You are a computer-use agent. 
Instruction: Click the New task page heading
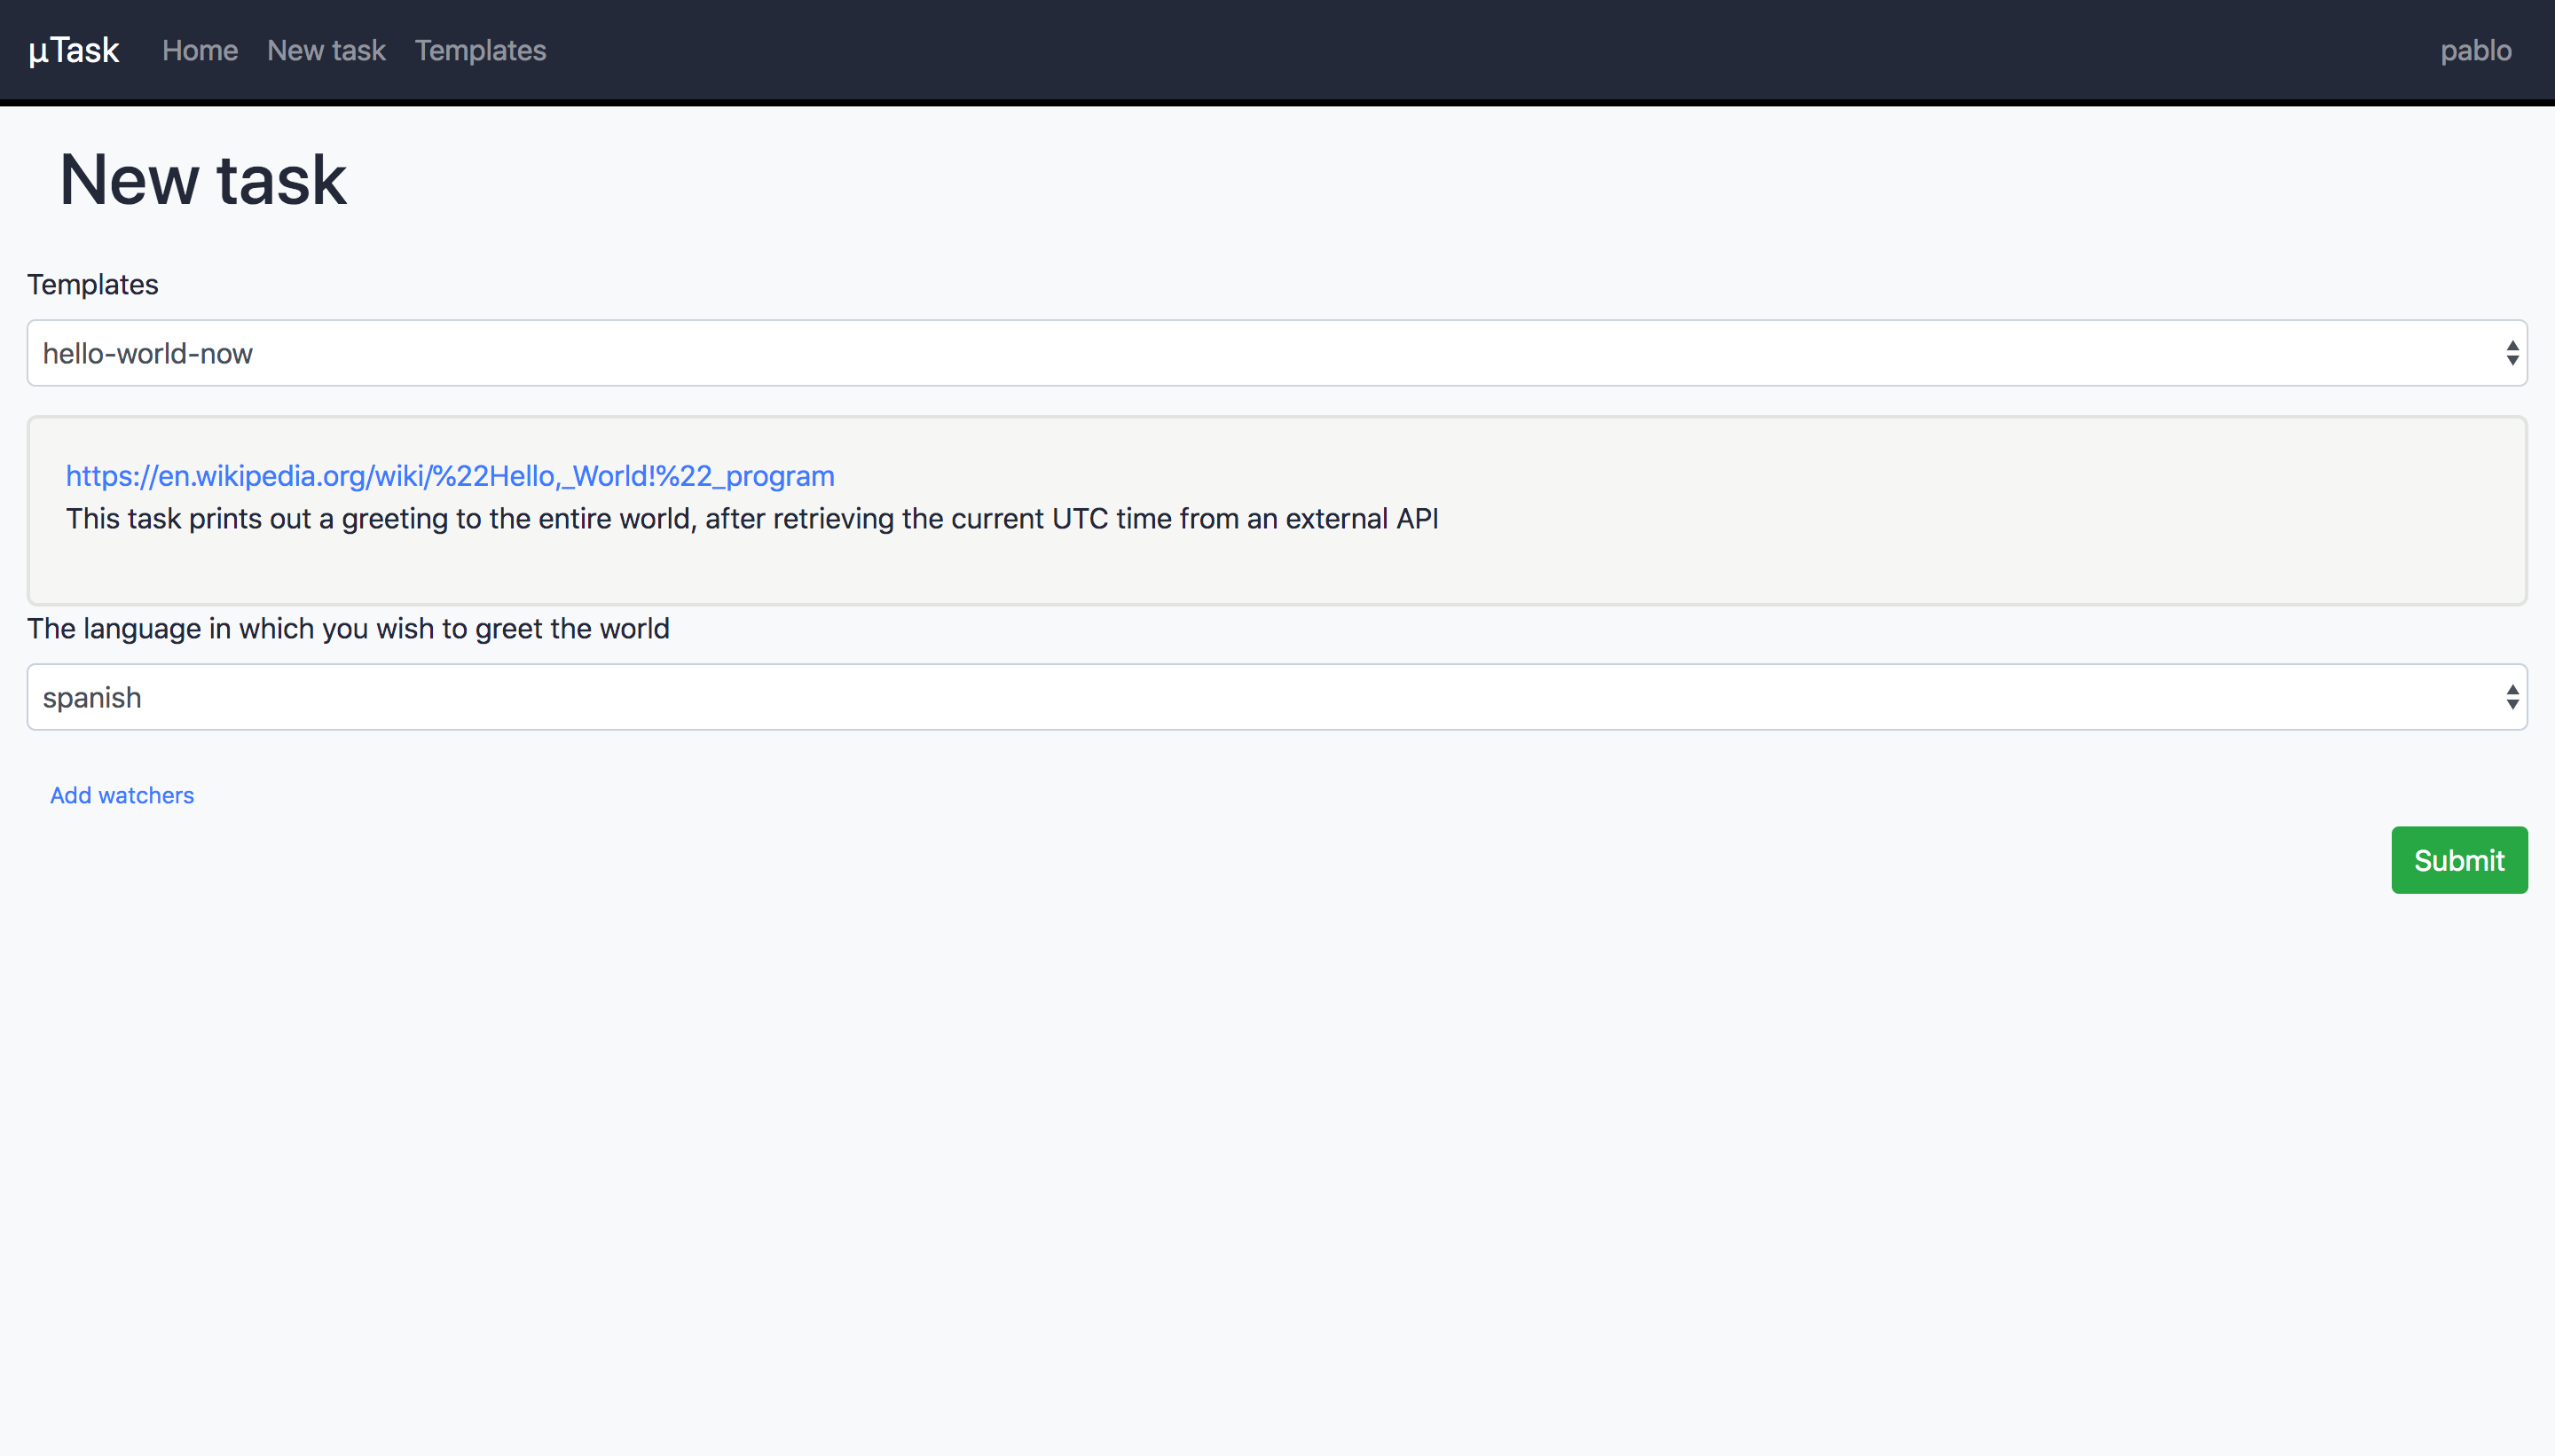(x=203, y=181)
